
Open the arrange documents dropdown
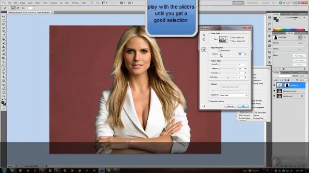tap(123, 3)
